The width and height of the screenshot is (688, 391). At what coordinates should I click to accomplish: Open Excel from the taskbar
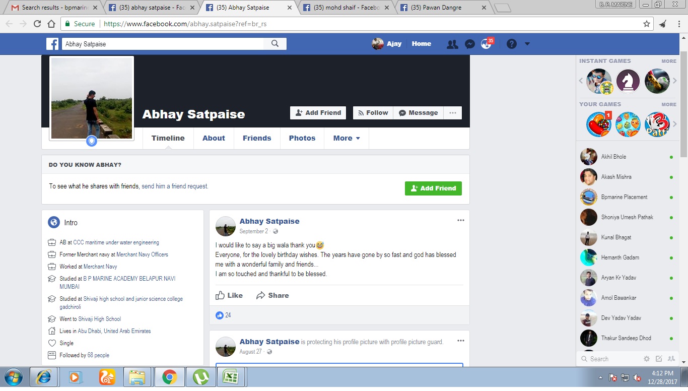[231, 377]
